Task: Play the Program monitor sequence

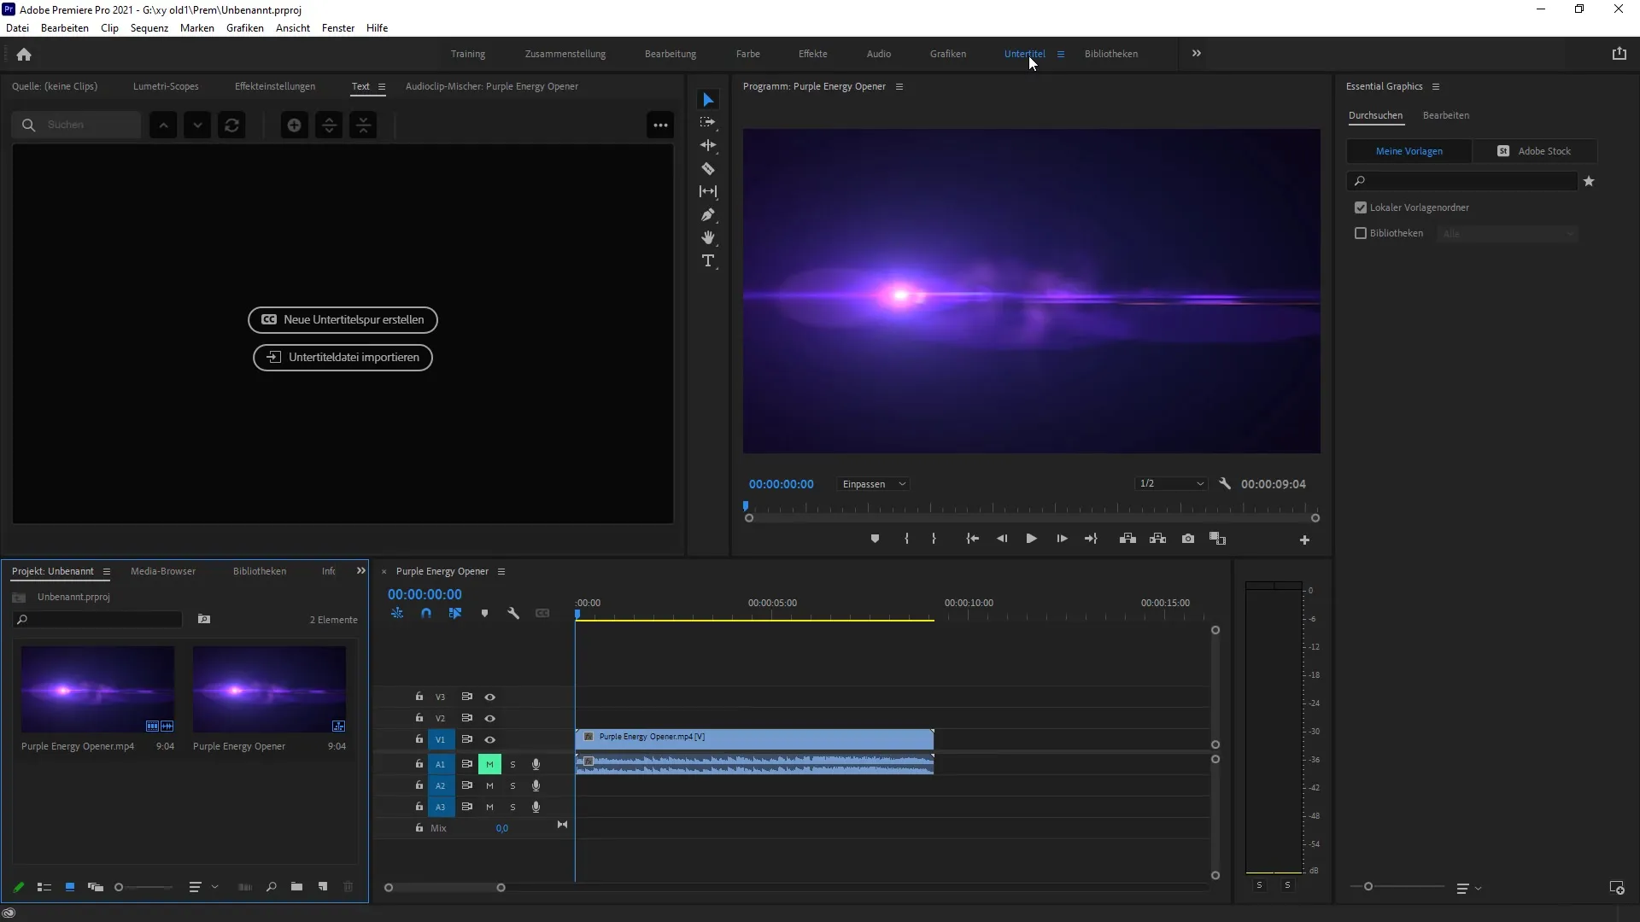Action: point(1031,539)
